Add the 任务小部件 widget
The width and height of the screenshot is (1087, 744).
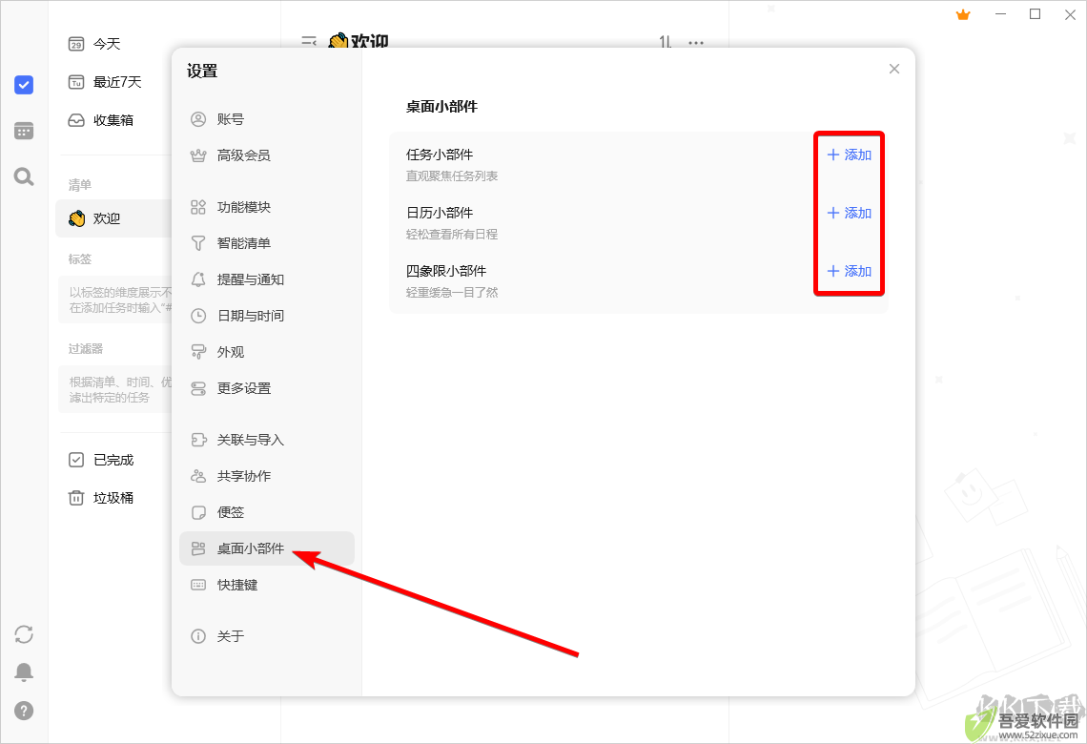(x=850, y=155)
